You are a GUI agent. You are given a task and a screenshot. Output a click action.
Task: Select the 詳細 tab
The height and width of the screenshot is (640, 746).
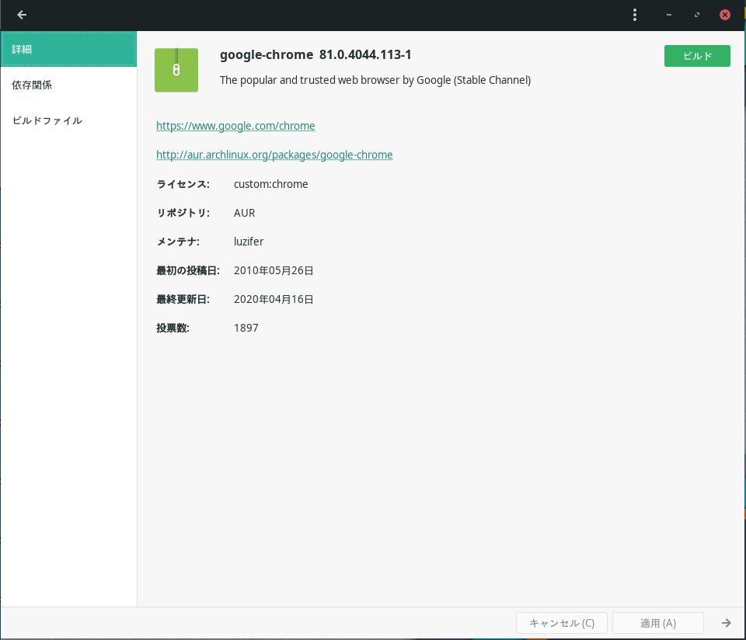(x=68, y=49)
